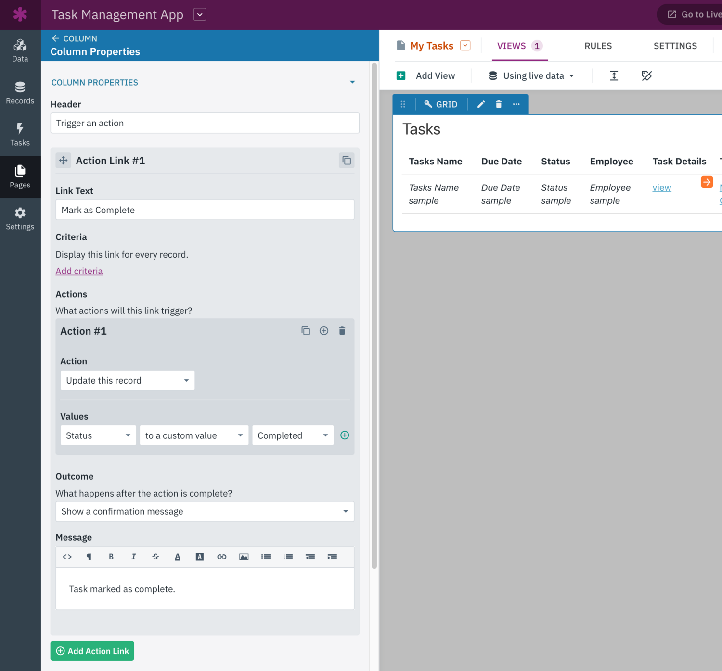Viewport: 722px width, 671px height.
Task: Open the 'Update this record' action dropdown
Action: (127, 380)
